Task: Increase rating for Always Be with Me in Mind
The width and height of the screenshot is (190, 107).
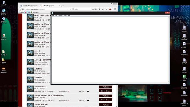Action: coord(88,100)
